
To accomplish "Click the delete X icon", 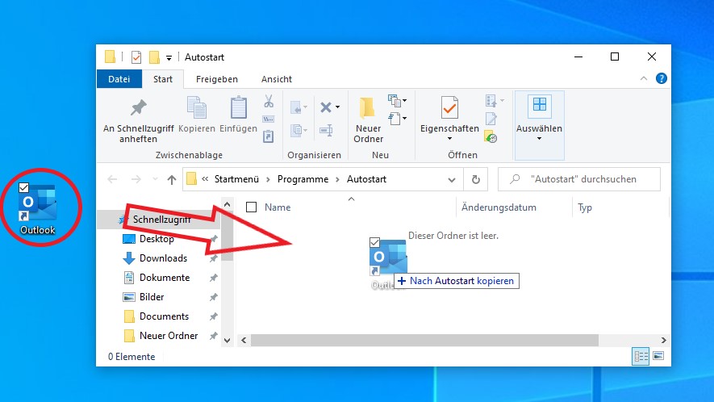I will pos(326,107).
